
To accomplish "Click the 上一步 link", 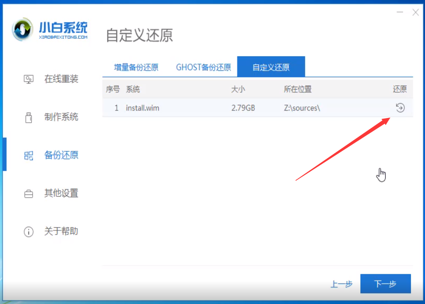I will click(x=342, y=283).
